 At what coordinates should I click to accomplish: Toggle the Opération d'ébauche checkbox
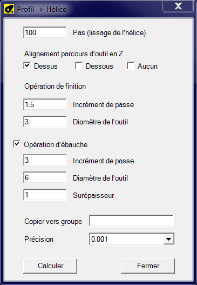[x=17, y=144]
